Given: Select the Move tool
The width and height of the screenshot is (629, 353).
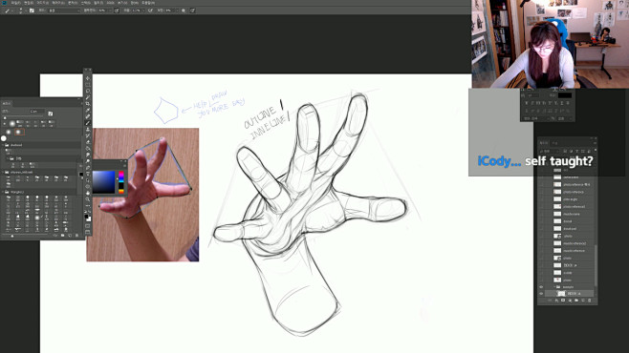Looking at the screenshot, I should (87, 77).
